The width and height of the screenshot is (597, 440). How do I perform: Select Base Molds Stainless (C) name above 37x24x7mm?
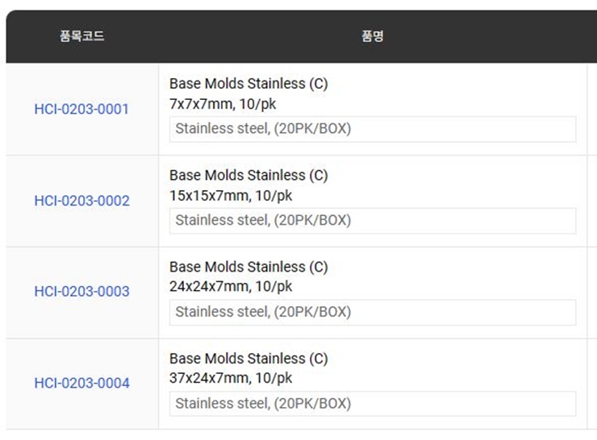tap(248, 359)
